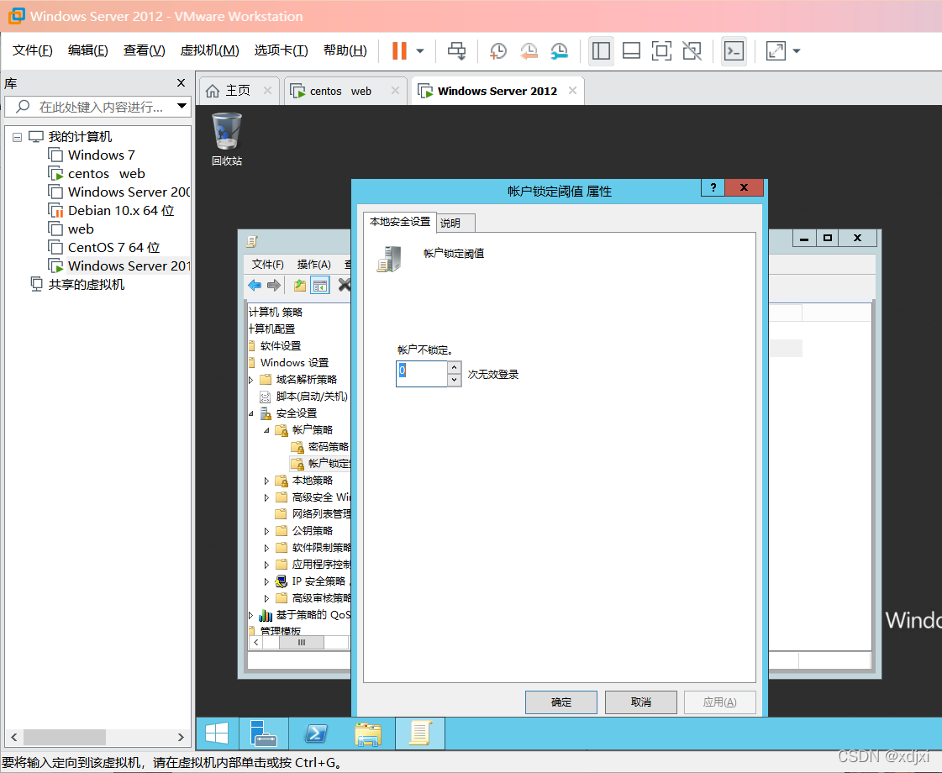Click the 应用(A) button
This screenshot has width=942, height=773.
click(719, 702)
